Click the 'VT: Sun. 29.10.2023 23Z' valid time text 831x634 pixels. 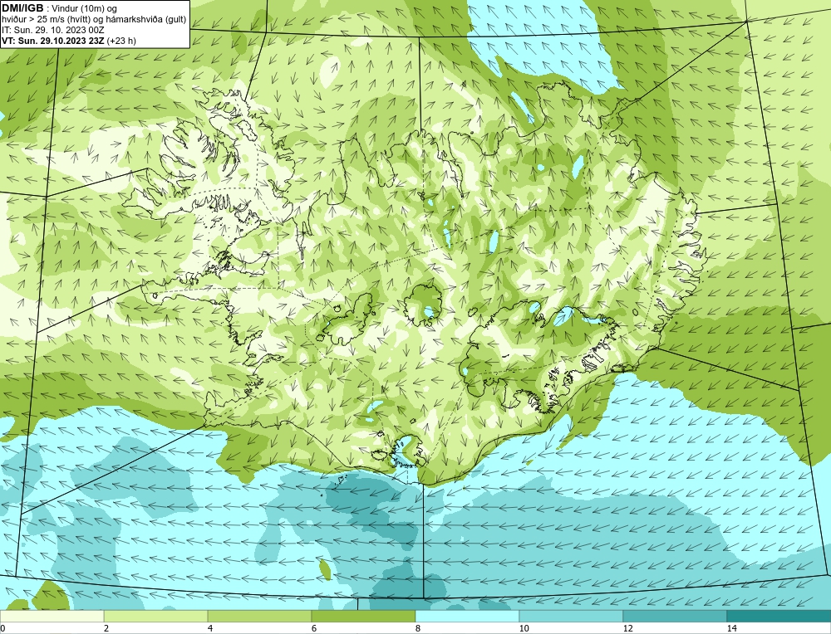53,41
